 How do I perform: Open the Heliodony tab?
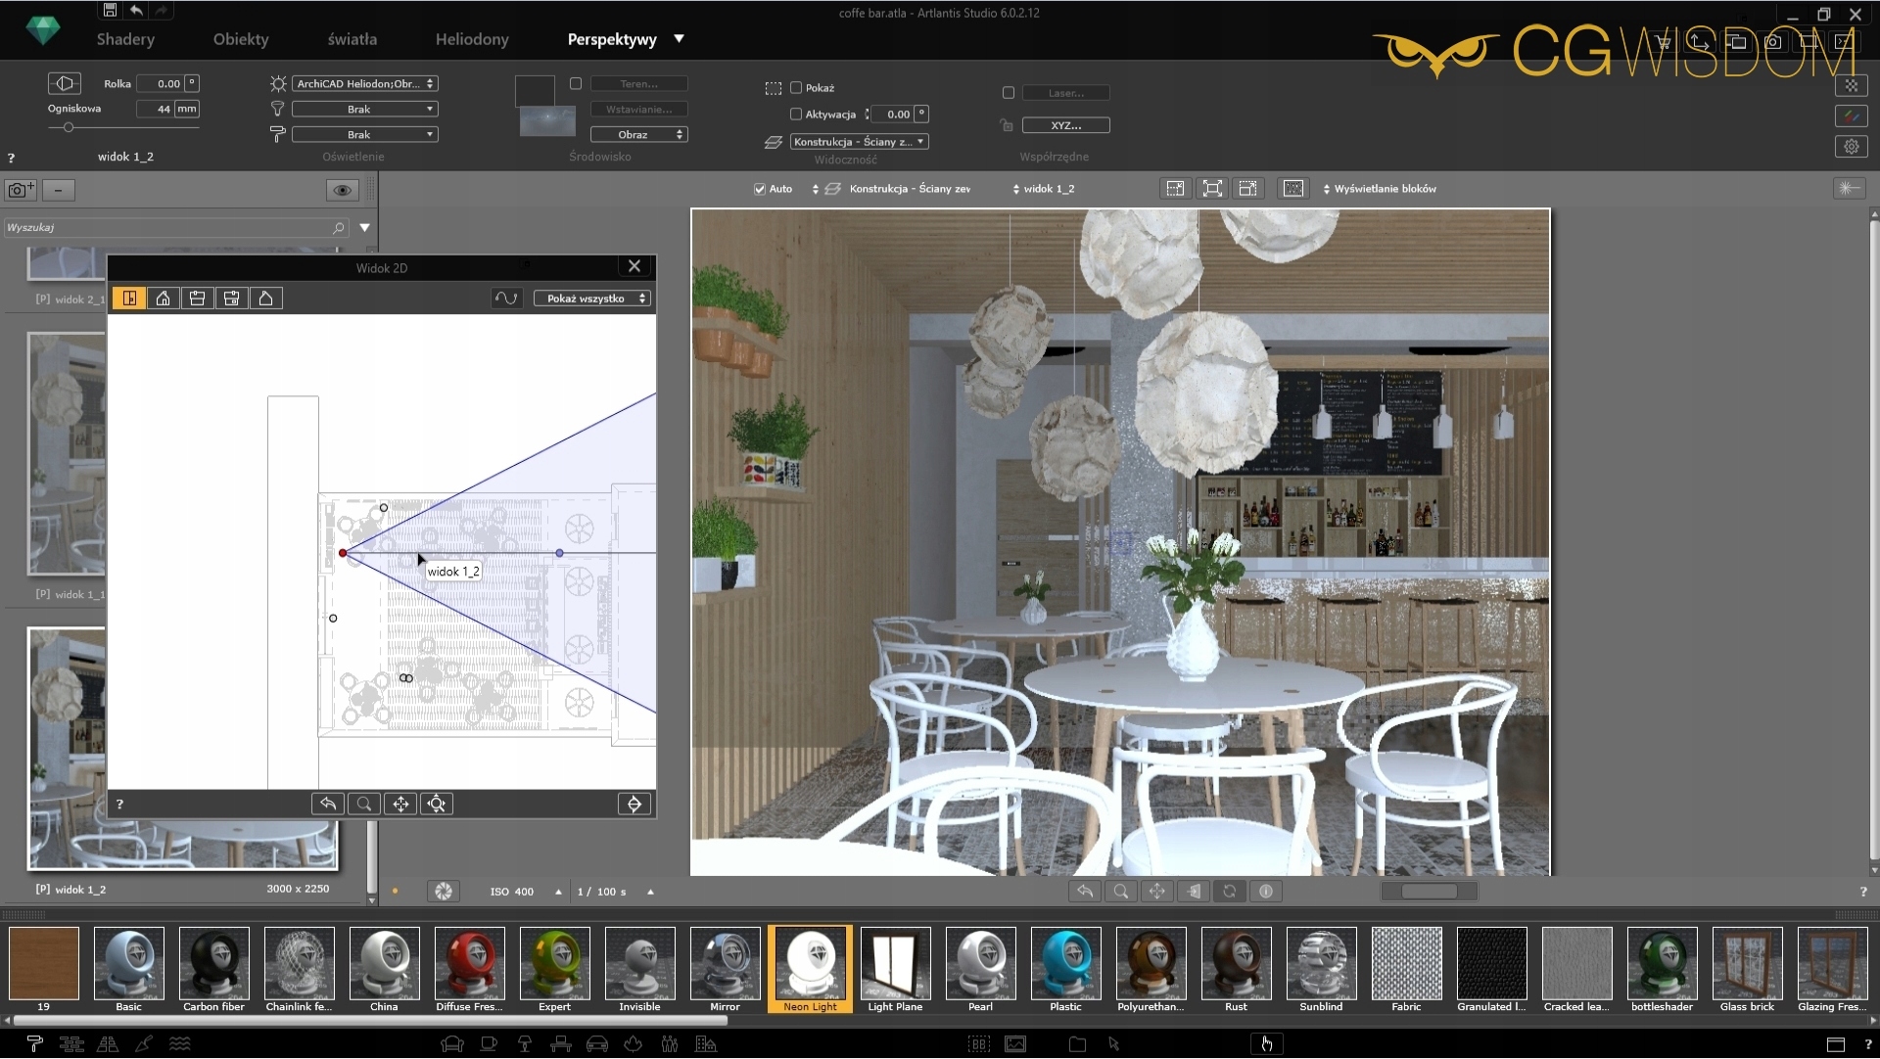pyautogui.click(x=472, y=39)
